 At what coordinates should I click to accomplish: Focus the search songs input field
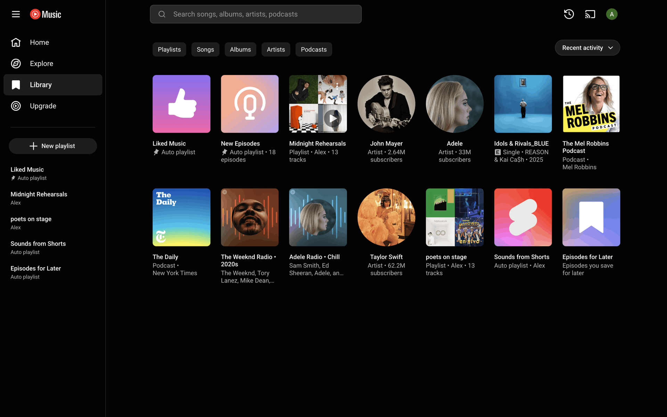pyautogui.click(x=256, y=14)
